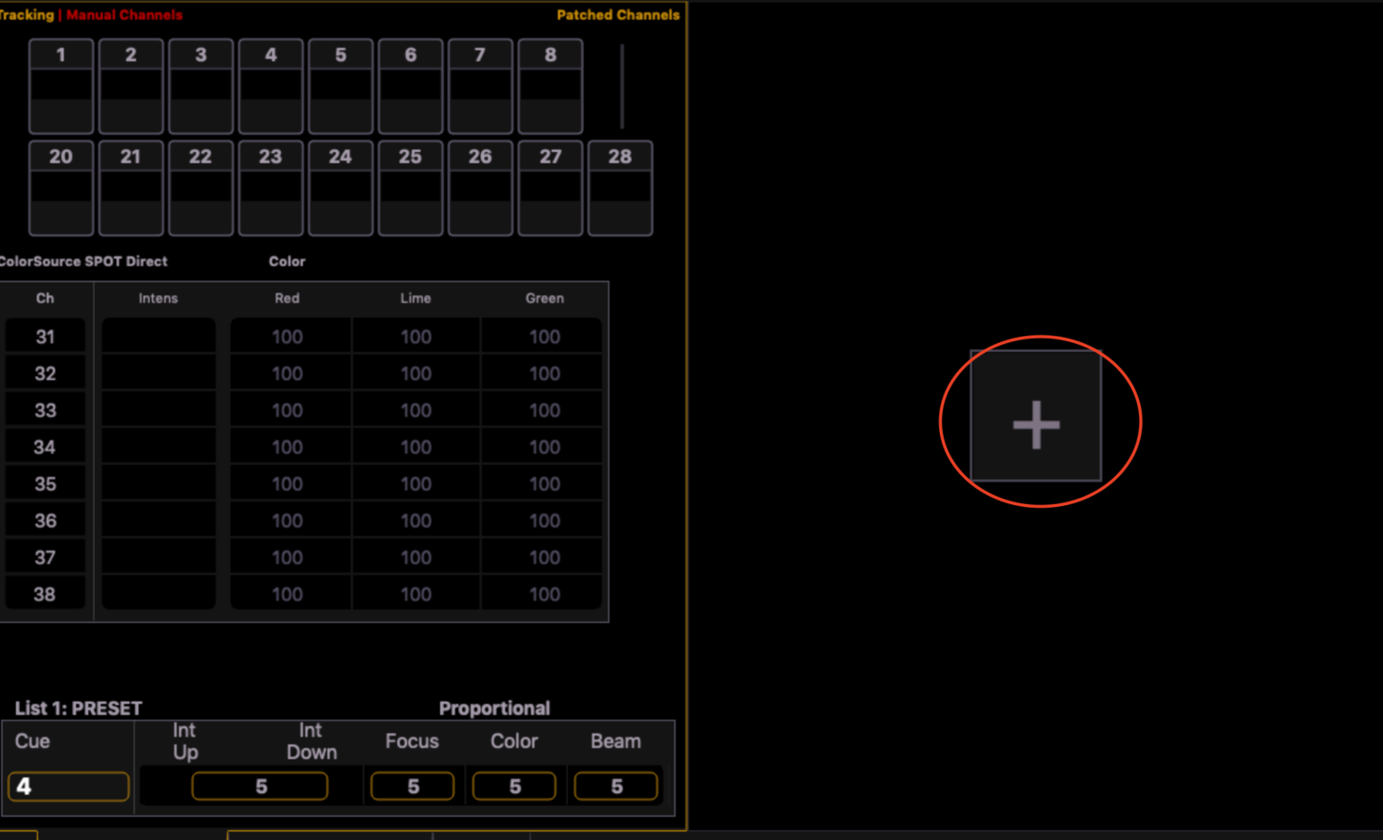Click the Color timing field

point(514,785)
